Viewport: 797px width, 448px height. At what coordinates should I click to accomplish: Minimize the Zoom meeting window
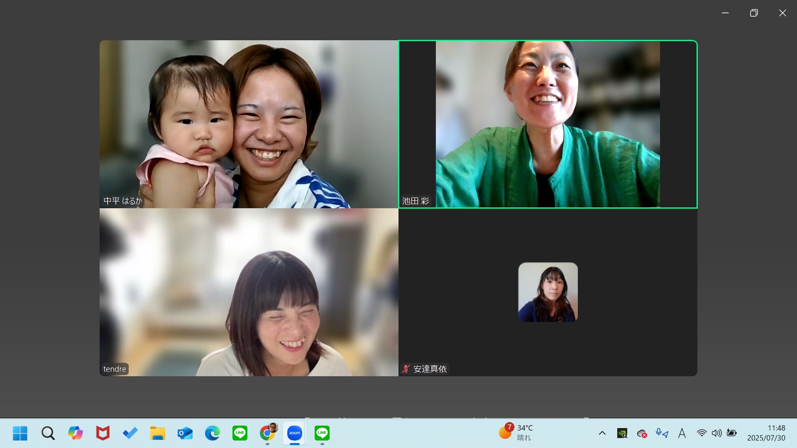pos(725,13)
